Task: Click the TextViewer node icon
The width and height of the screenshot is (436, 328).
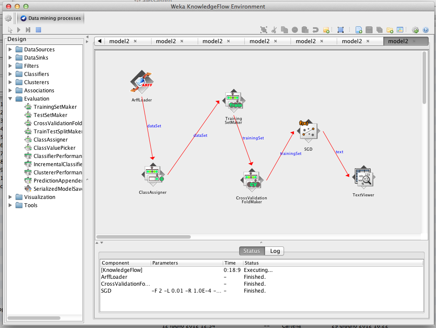Action: [x=363, y=177]
